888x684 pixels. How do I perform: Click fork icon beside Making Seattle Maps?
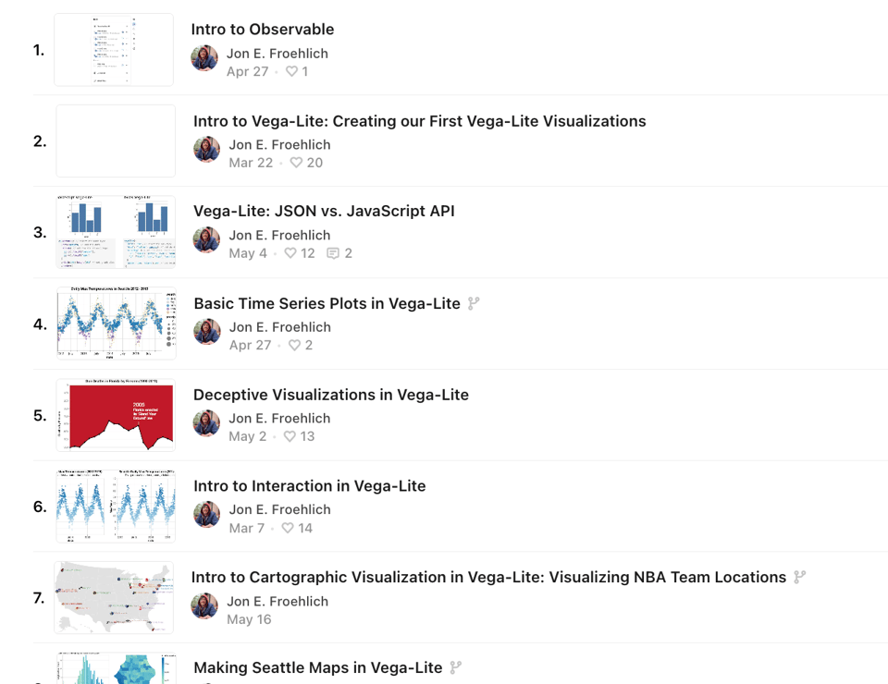click(456, 667)
